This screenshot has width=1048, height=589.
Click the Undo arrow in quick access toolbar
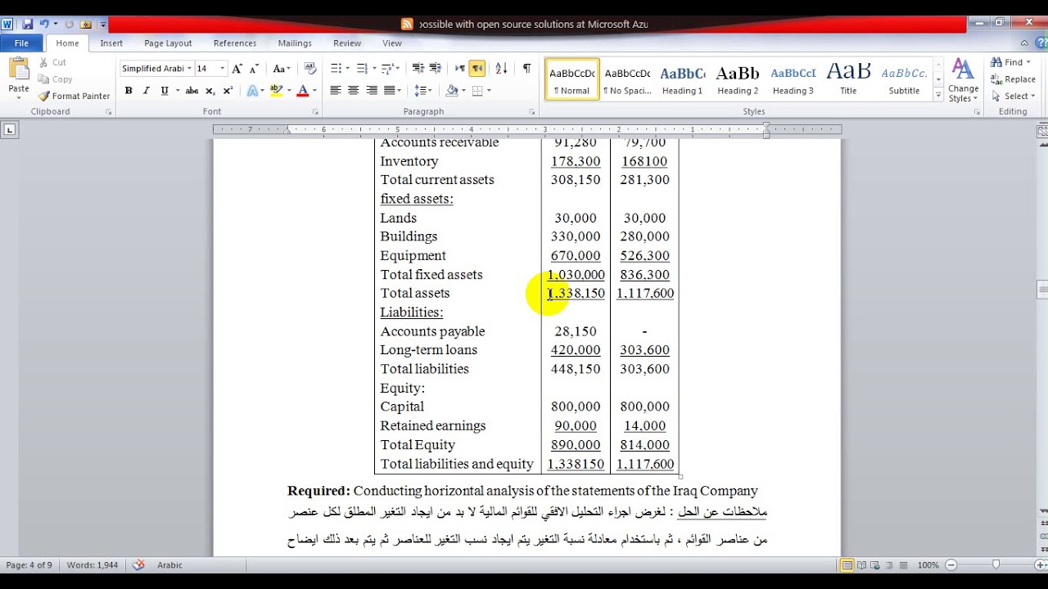click(44, 25)
